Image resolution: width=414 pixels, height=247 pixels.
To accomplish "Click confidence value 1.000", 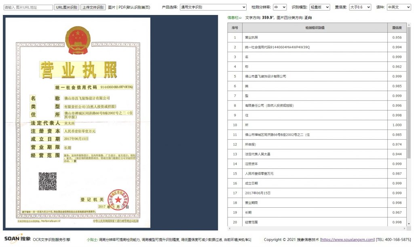I will tap(397, 125).
